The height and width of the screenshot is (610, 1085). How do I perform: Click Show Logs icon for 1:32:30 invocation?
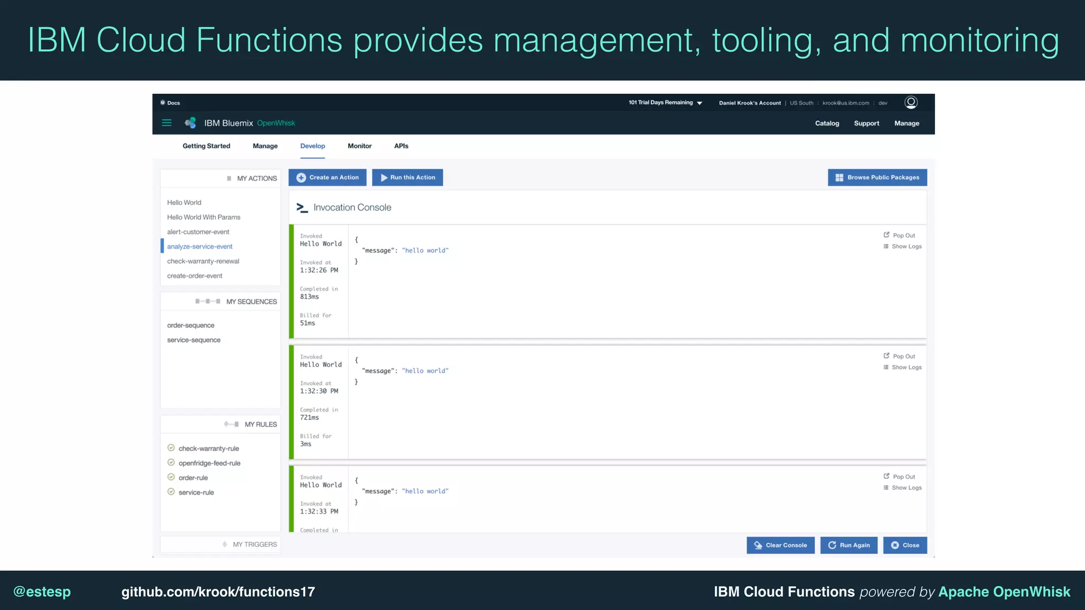[886, 367]
